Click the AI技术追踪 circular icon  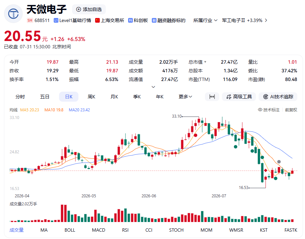[x=266, y=97]
